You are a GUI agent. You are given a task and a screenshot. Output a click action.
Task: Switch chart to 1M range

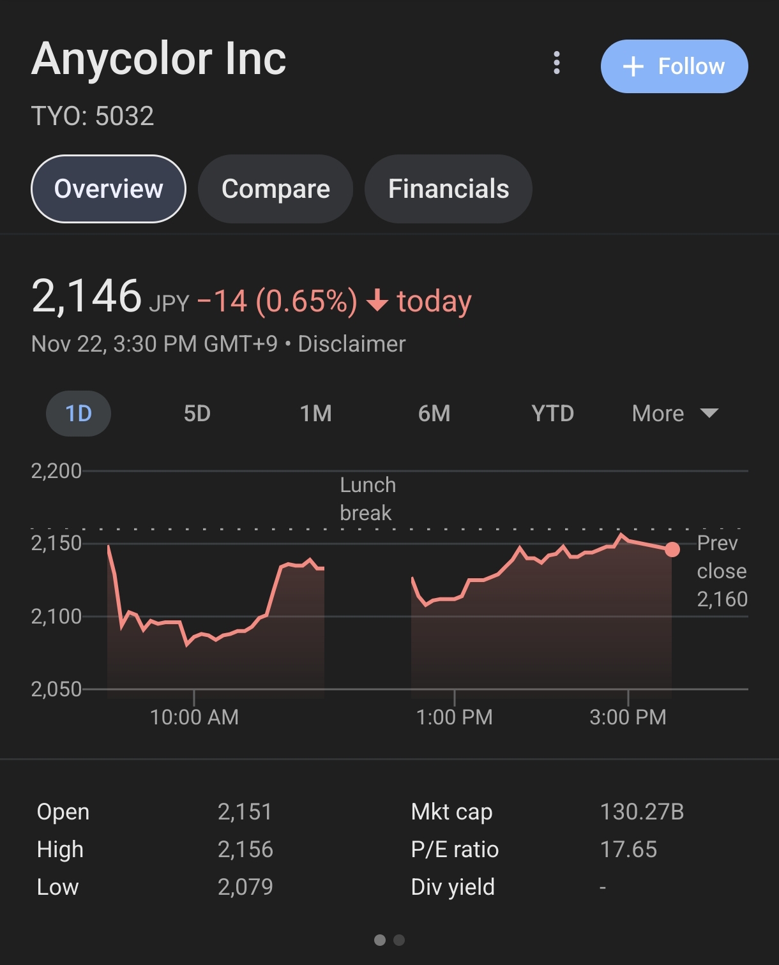315,414
